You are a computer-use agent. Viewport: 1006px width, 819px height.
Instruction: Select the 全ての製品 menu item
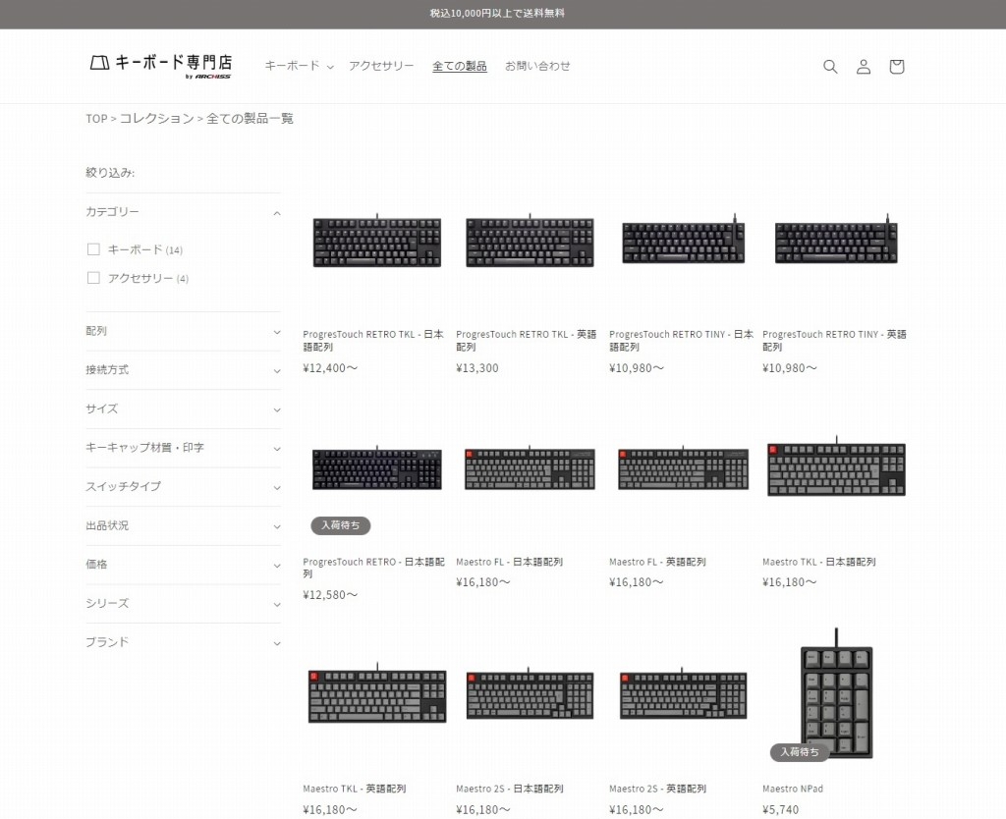point(459,66)
